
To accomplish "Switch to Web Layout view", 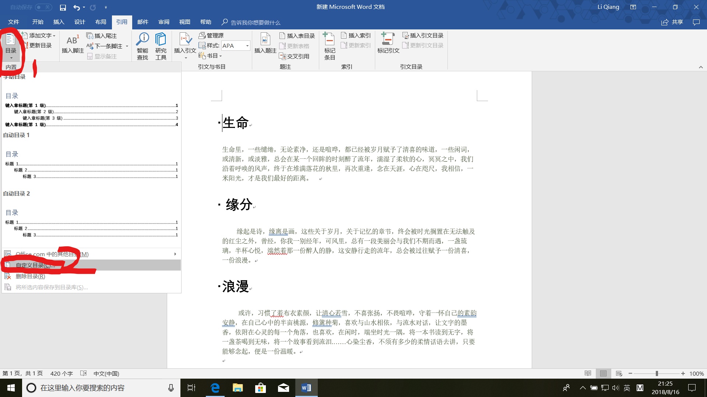I will click(618, 373).
